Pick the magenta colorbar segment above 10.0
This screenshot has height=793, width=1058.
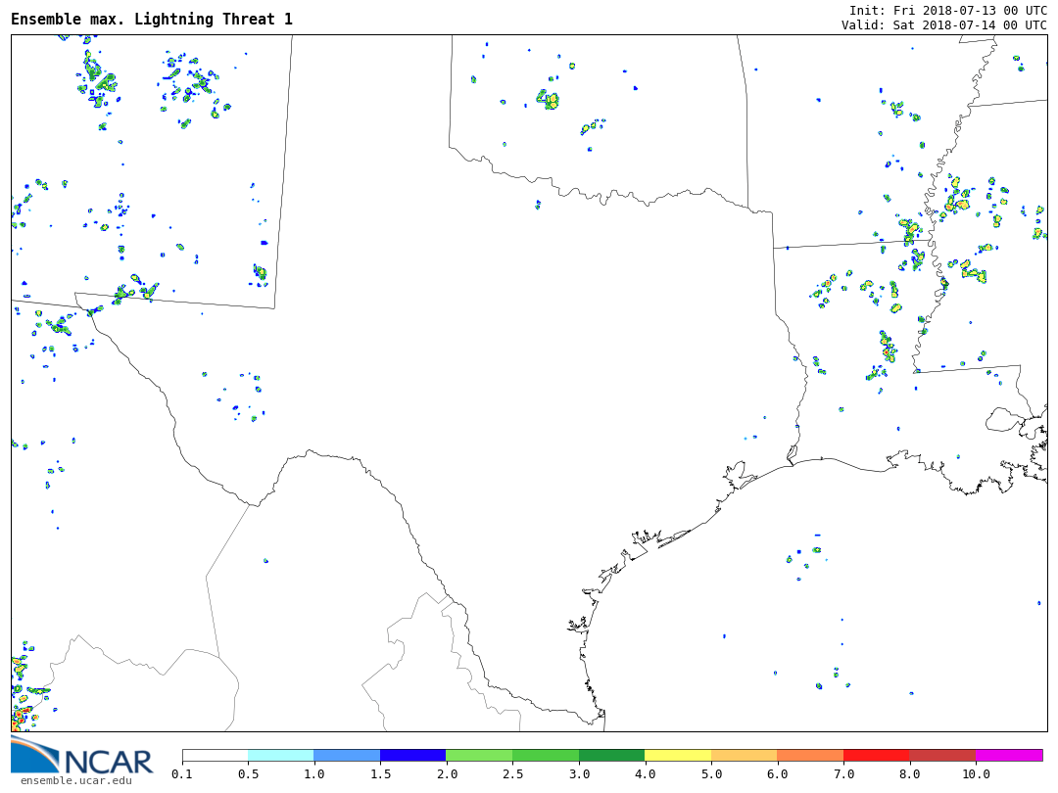[1009, 755]
